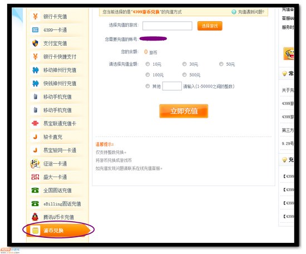Open 4399一卡通 payment method

[x=57, y=30]
